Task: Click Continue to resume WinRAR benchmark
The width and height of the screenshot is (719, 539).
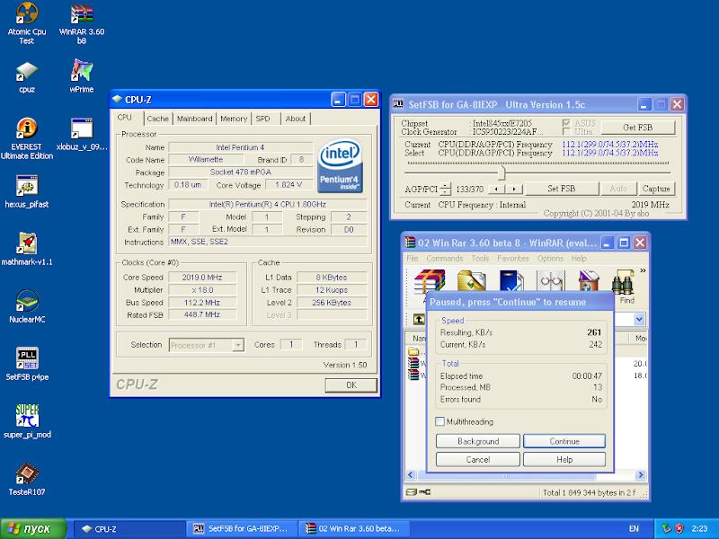Action: point(564,441)
